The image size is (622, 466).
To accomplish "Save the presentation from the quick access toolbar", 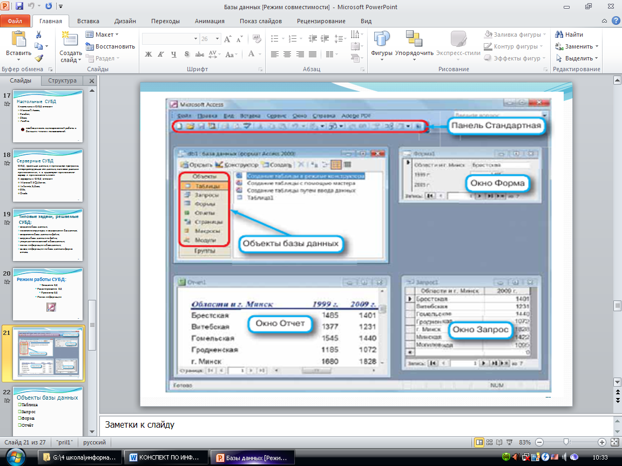I will tap(19, 6).
